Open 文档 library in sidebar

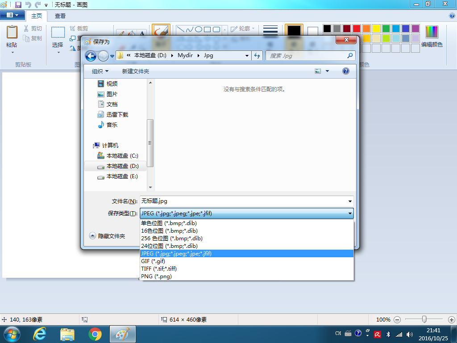107,105
